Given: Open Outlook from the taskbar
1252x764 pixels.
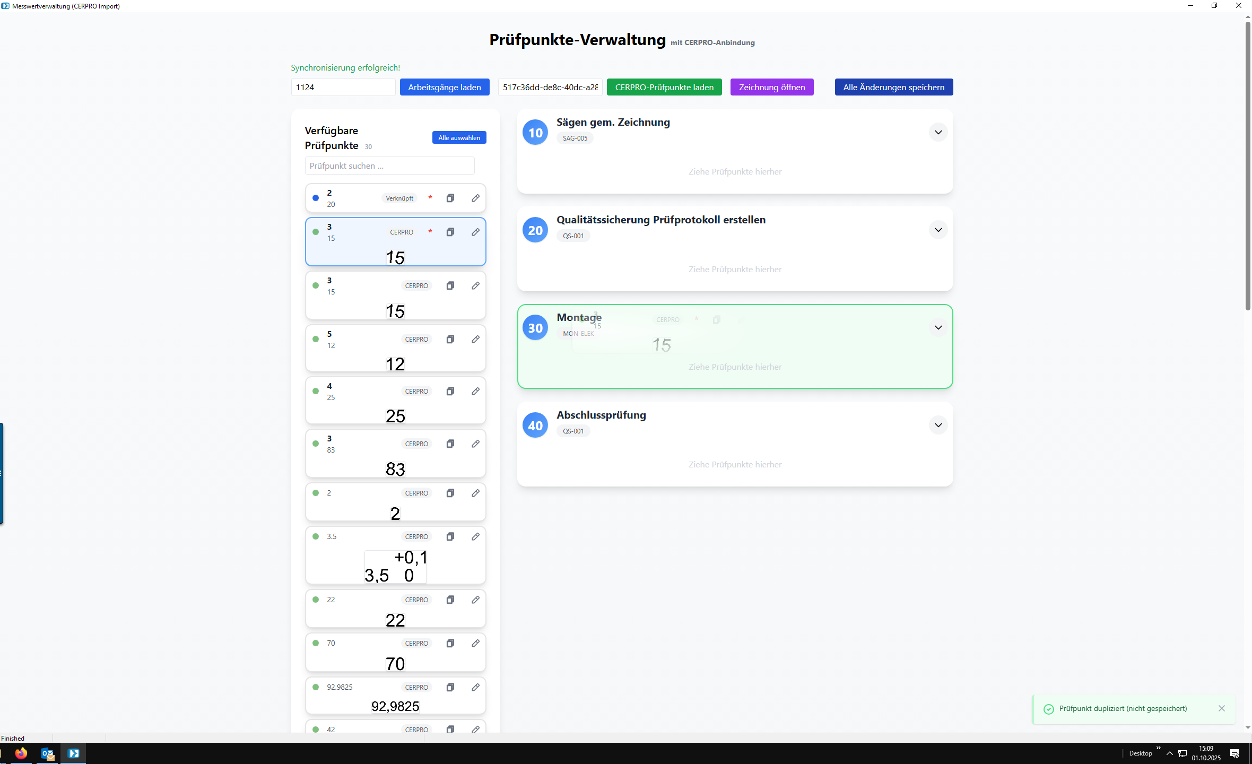Looking at the screenshot, I should [x=48, y=753].
